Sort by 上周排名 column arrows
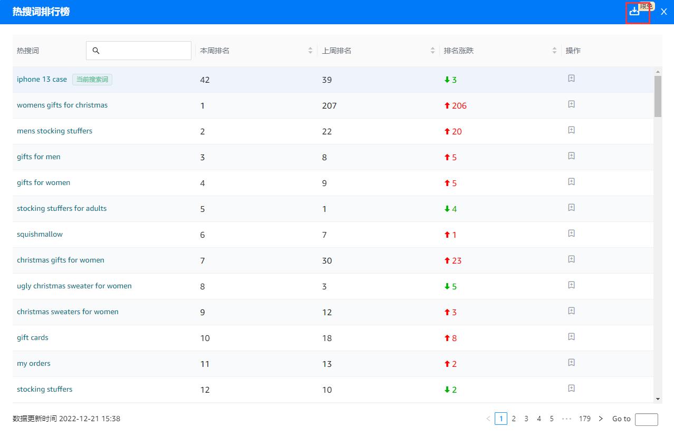The image size is (674, 437). (x=432, y=51)
